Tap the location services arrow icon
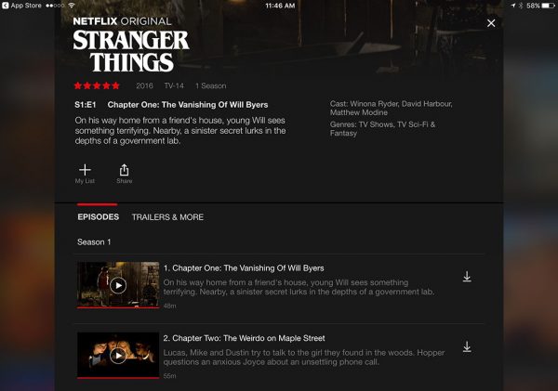Screen dimensions: 558x391 (513, 6)
